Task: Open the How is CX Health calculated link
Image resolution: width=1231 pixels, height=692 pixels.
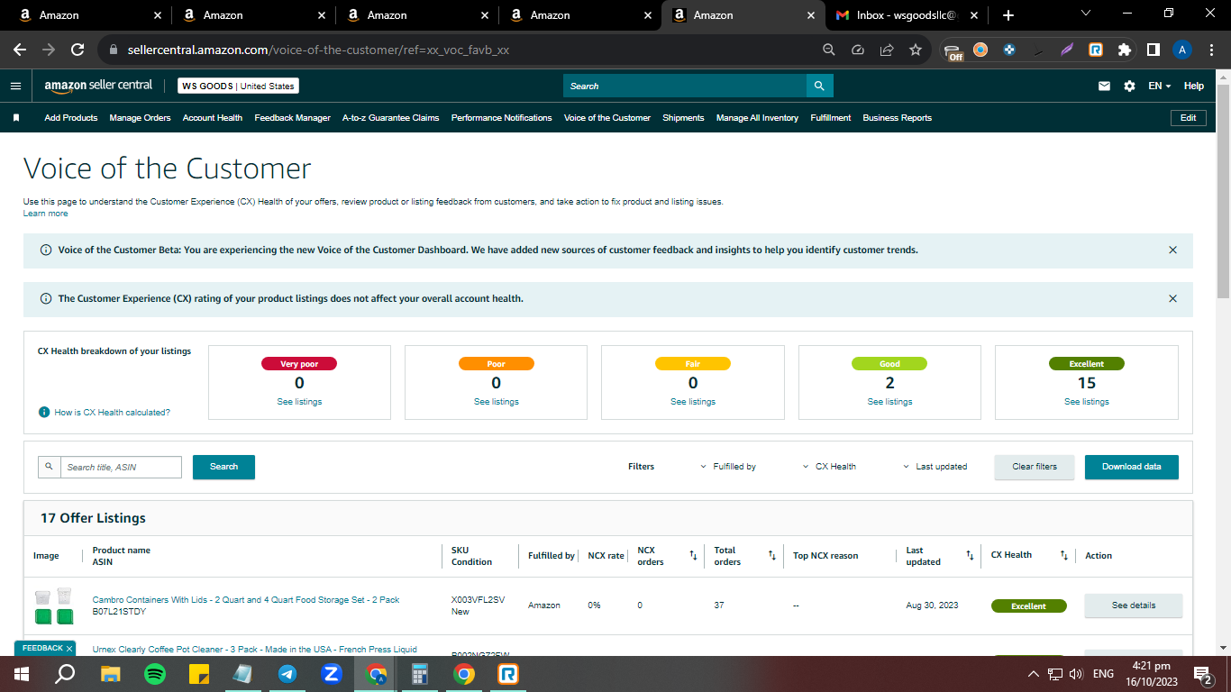Action: [x=112, y=413]
